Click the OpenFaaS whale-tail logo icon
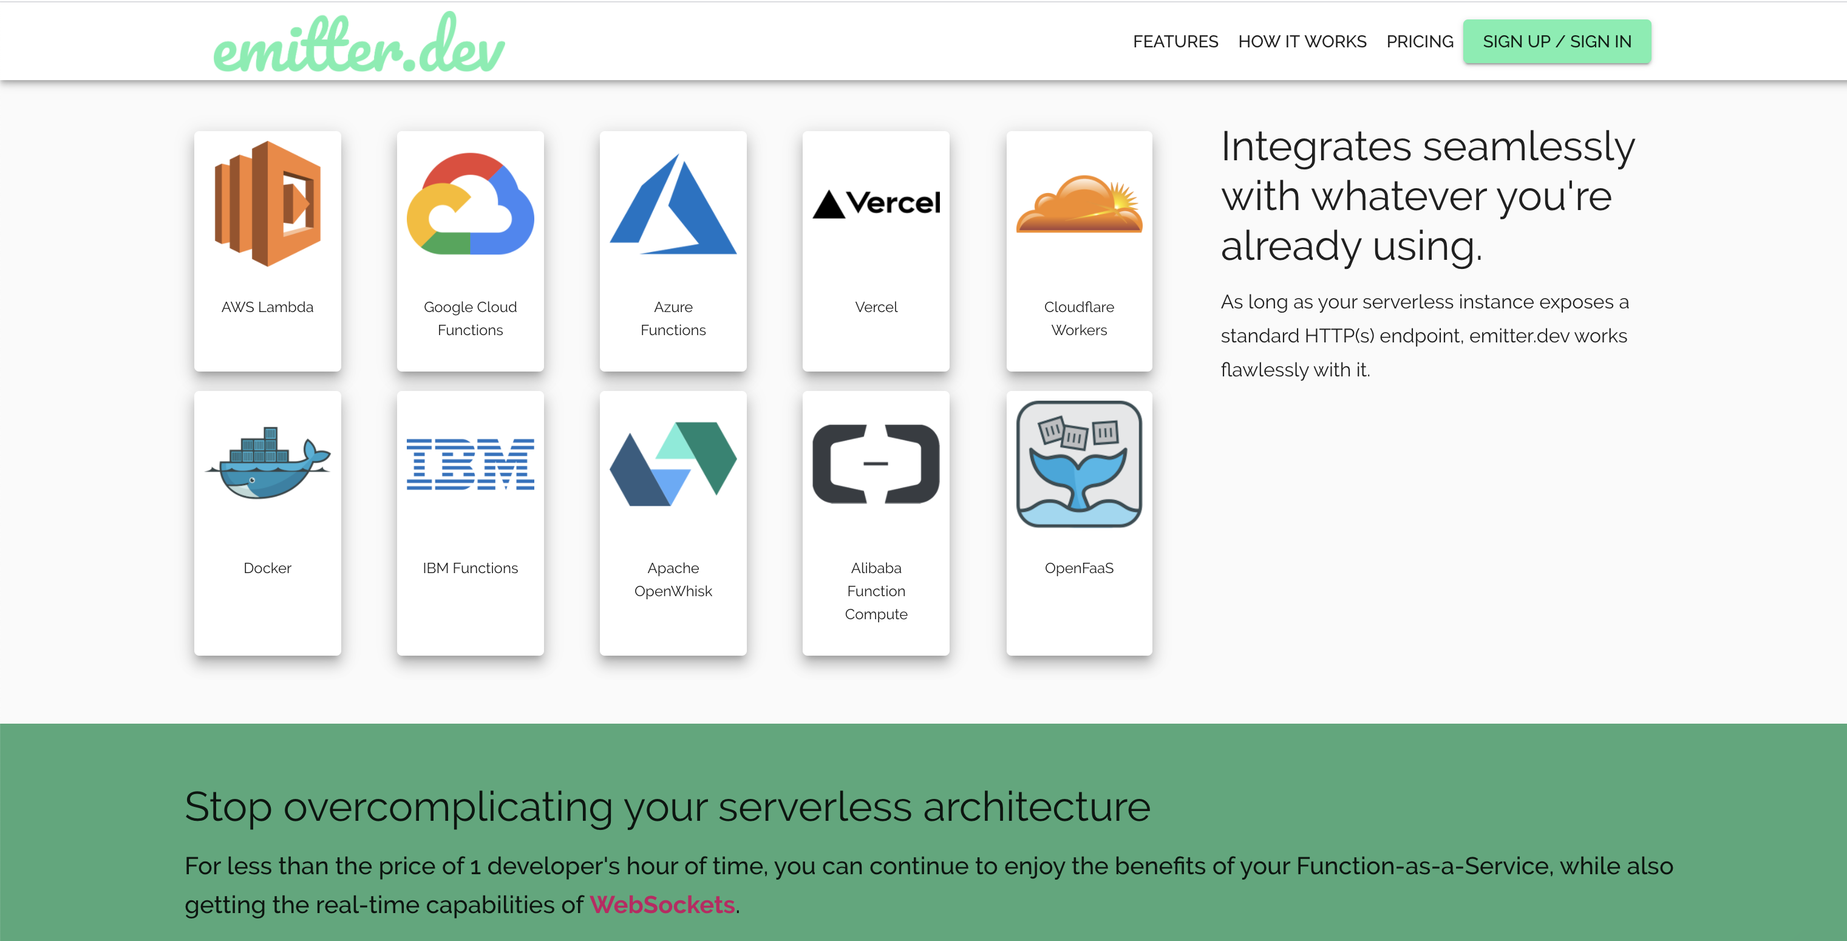This screenshot has height=941, width=1847. (1079, 464)
